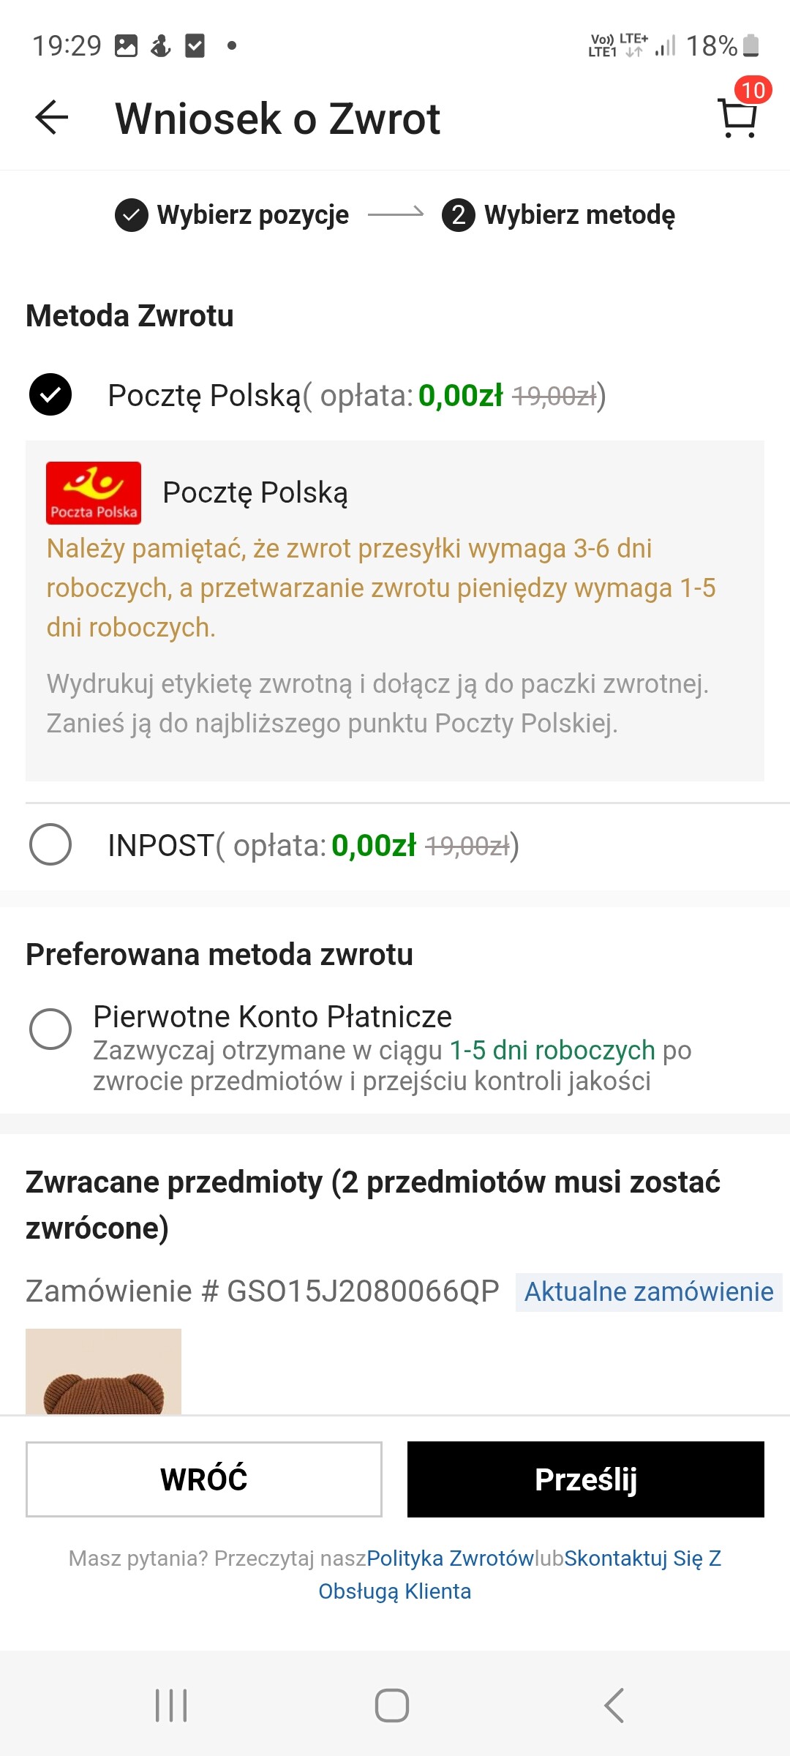Select the INPOST return method

(50, 844)
